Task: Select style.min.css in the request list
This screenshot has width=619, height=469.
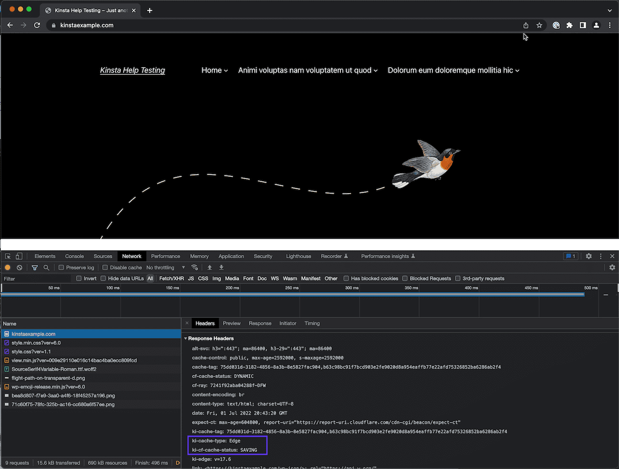Action: (x=36, y=343)
